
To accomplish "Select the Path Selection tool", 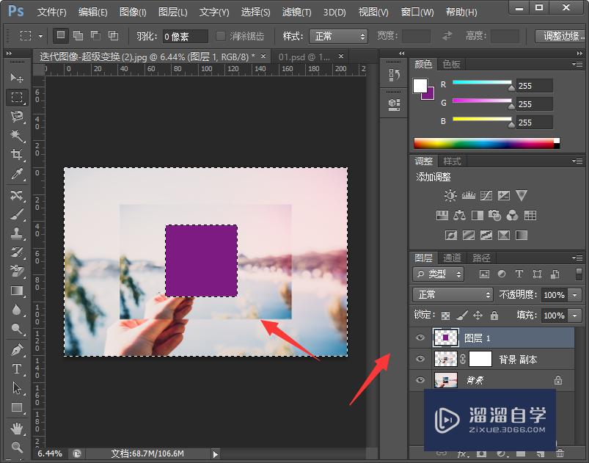I will (17, 388).
